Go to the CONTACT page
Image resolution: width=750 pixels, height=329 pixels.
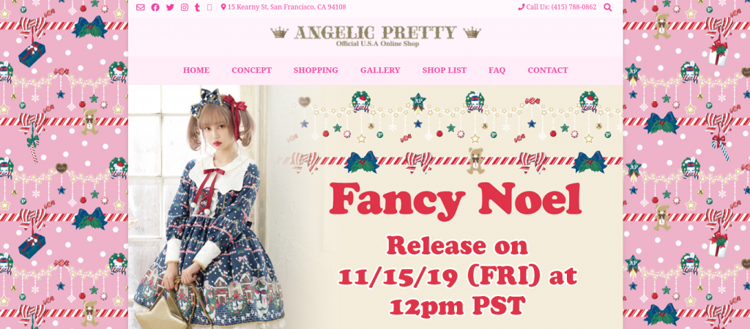[x=548, y=70]
